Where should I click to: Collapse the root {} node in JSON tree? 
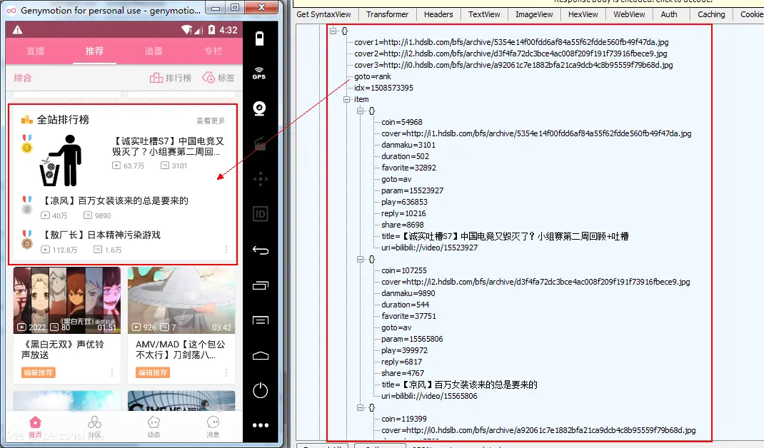click(x=333, y=31)
